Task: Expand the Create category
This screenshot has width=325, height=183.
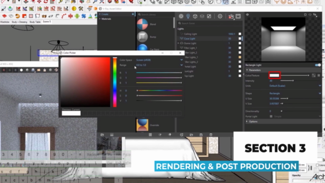Action: click(x=105, y=14)
